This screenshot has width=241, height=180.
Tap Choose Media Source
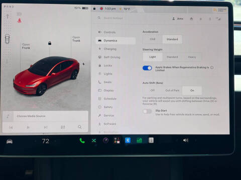pos(31,116)
